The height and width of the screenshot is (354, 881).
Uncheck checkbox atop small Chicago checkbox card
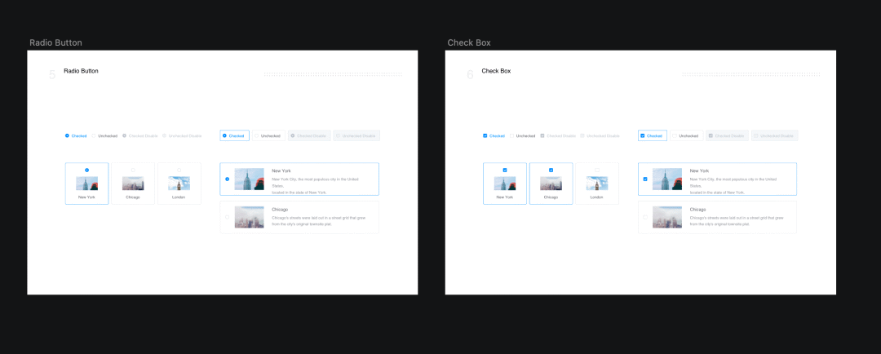pos(551,170)
